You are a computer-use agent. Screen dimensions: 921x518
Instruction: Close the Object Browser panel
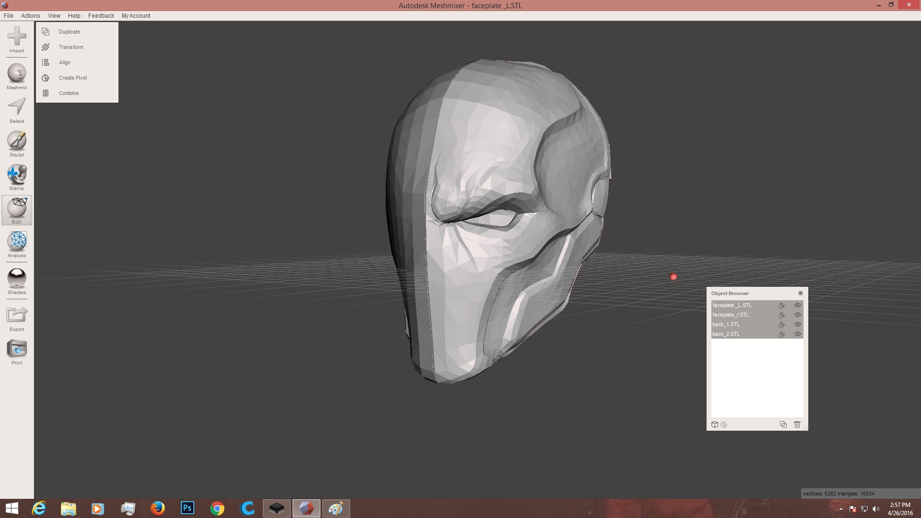(x=800, y=293)
